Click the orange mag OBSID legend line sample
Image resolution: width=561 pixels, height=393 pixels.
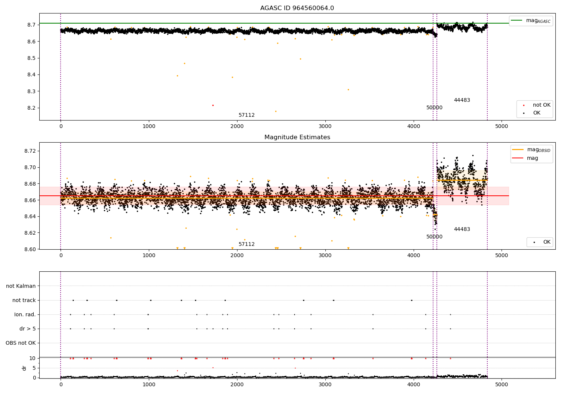coord(518,150)
